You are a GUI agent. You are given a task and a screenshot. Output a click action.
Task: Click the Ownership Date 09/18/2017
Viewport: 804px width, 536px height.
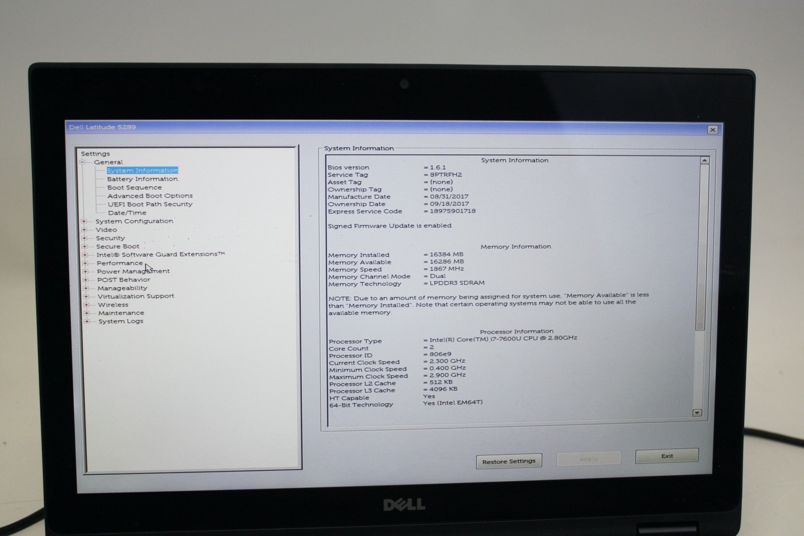pos(449,204)
